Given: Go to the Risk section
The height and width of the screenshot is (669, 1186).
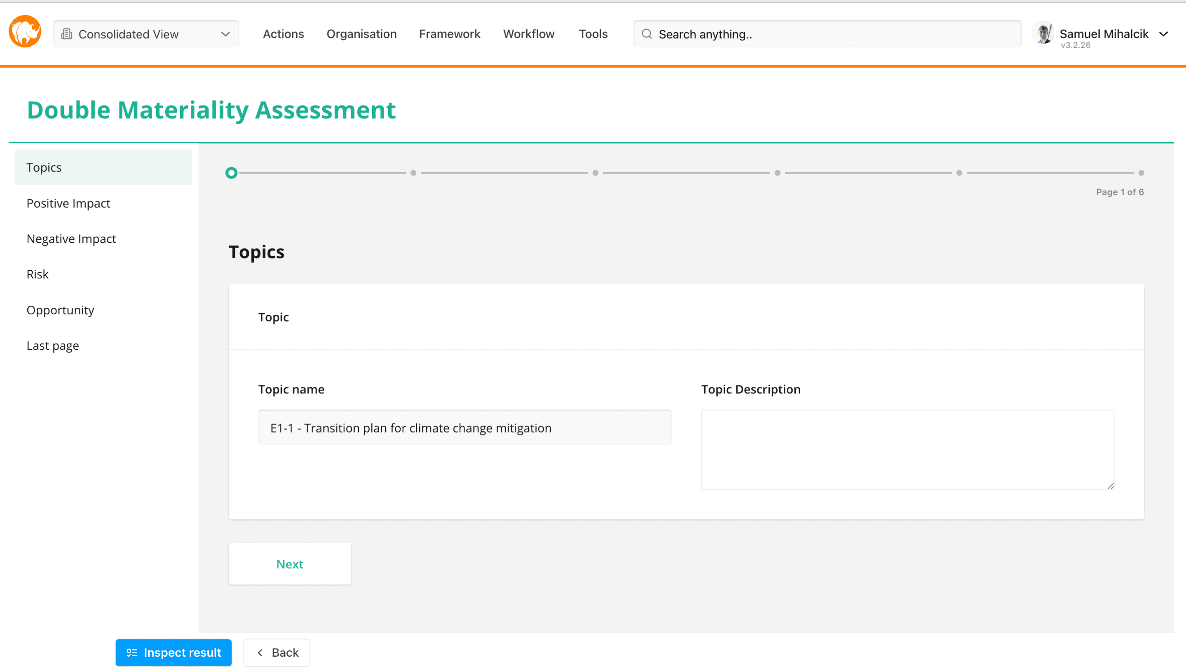Looking at the screenshot, I should [37, 274].
